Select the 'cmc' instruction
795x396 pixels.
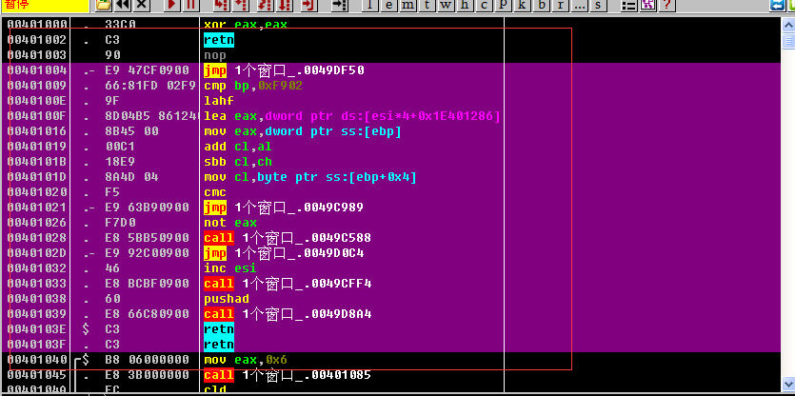point(215,192)
